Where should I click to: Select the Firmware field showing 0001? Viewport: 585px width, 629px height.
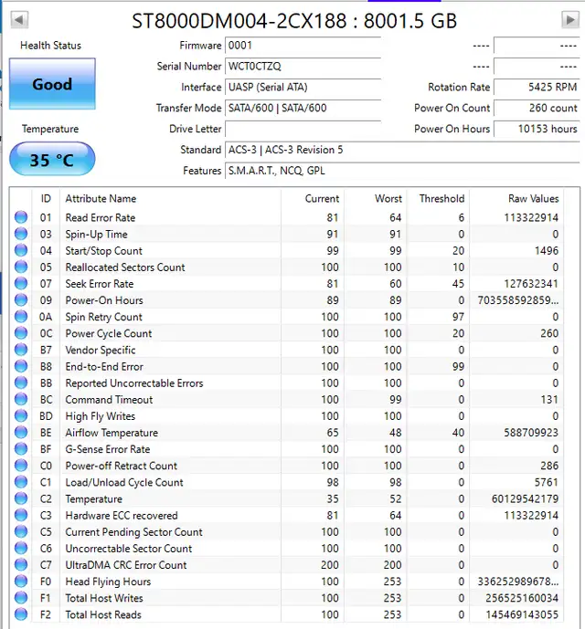(303, 46)
